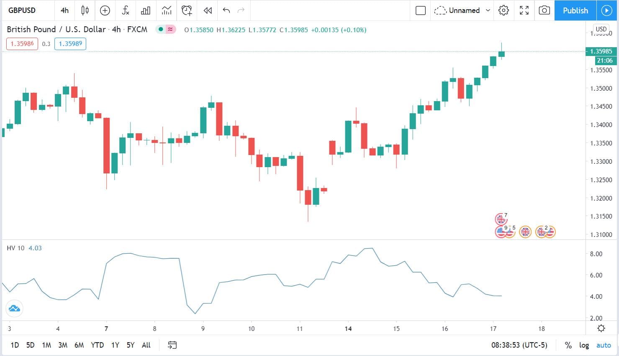
Task: Select the 1D date range
Action: pos(15,345)
